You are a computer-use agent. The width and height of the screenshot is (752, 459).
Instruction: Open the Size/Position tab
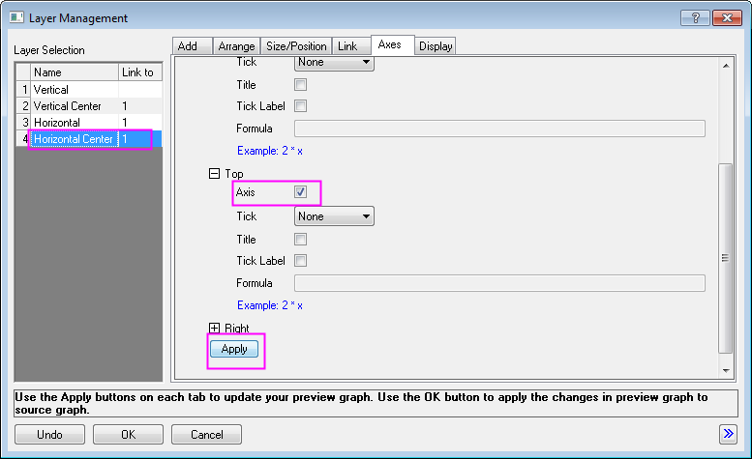pos(295,46)
